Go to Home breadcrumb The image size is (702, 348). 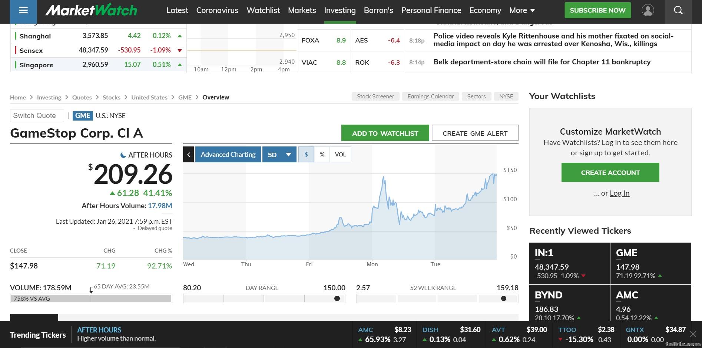18,97
